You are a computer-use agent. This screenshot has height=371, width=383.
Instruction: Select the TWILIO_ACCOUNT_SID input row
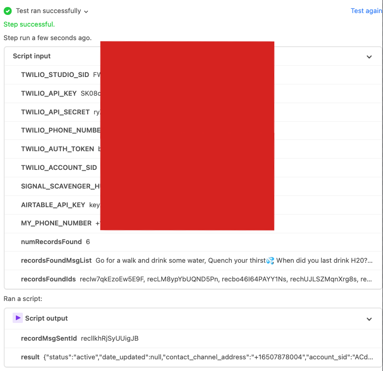click(x=59, y=168)
